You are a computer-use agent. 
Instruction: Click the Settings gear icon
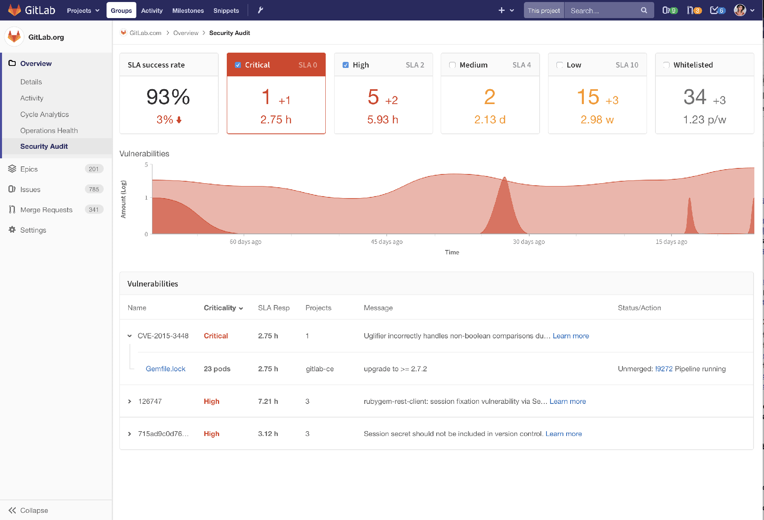click(x=12, y=229)
